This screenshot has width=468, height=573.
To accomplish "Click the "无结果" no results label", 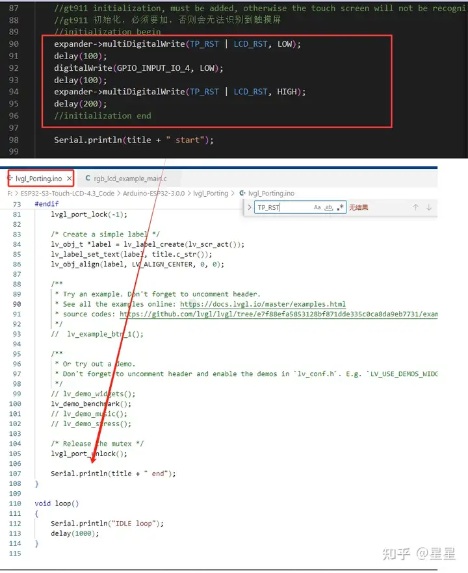I will tap(358, 208).
